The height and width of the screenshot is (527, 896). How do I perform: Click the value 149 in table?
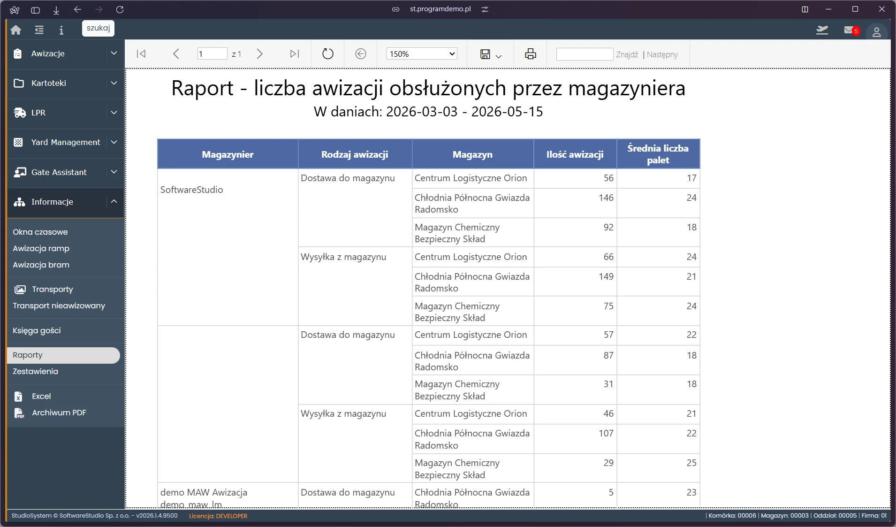click(606, 276)
